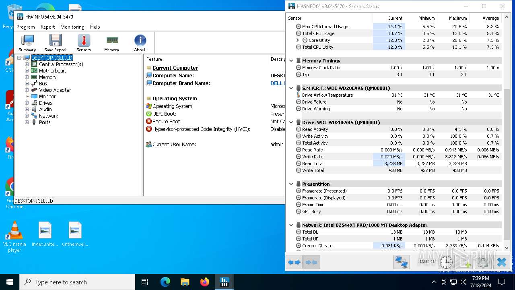515x290 pixels.
Task: Expand the Motherboard tree node
Action: [27, 70]
